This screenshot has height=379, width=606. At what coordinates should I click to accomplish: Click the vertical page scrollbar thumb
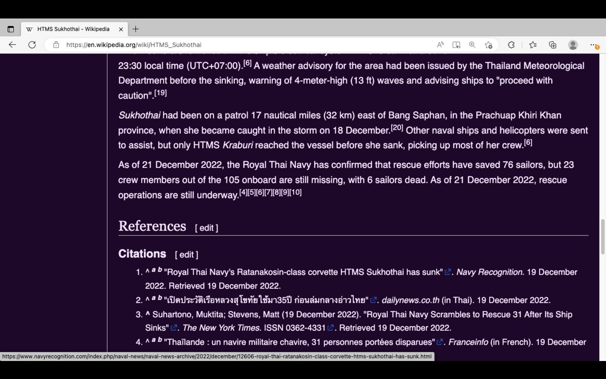(x=603, y=237)
